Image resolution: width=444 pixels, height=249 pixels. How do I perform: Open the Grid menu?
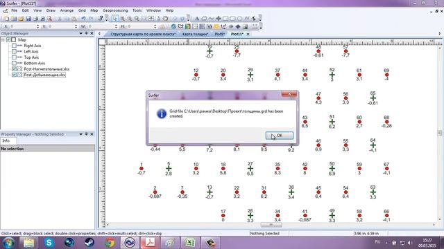click(82, 10)
